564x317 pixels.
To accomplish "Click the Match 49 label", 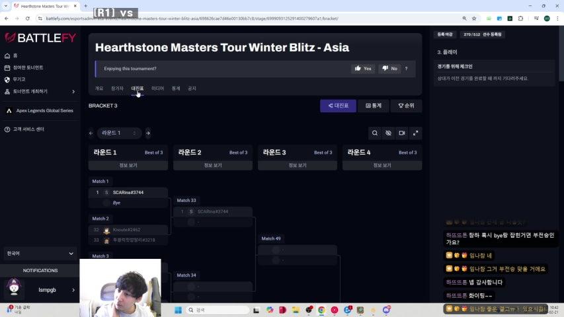I will (271, 238).
